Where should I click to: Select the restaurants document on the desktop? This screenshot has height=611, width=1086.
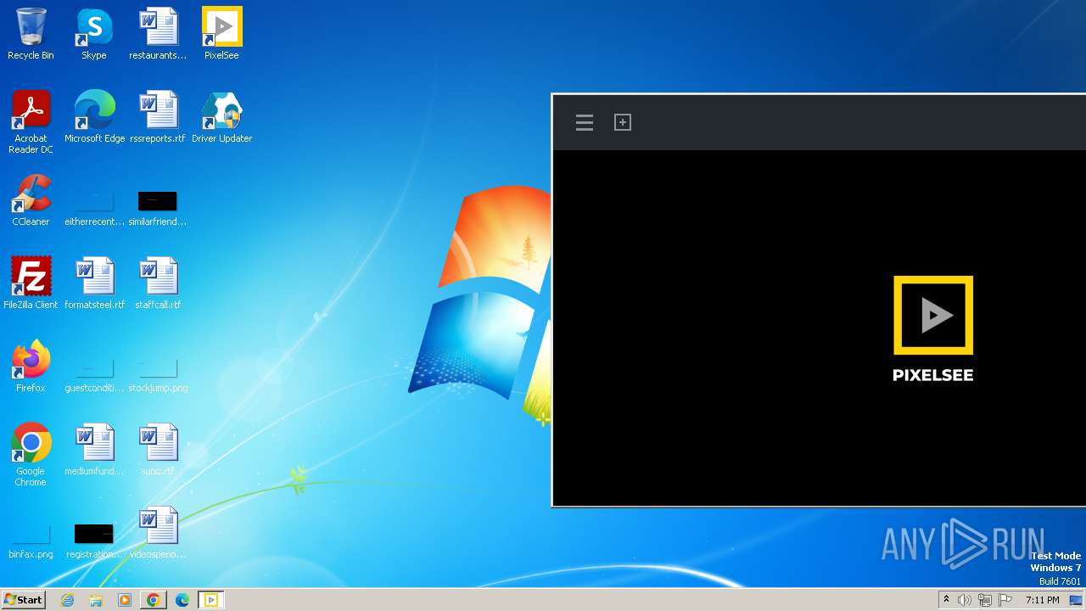click(158, 34)
